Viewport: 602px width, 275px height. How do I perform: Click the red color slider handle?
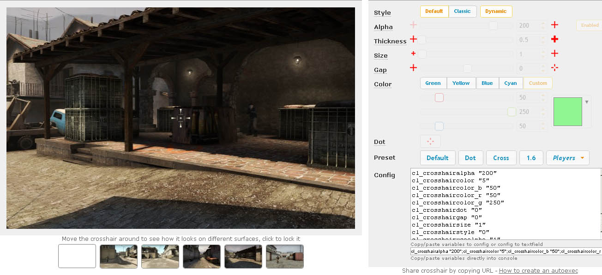click(x=439, y=97)
